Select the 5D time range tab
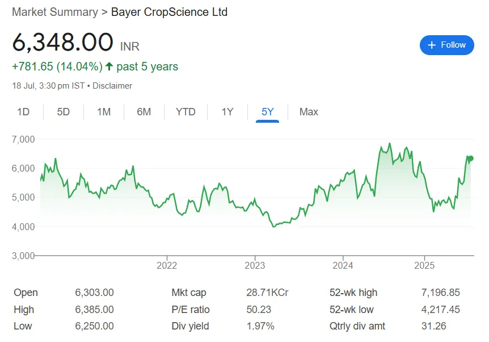The height and width of the screenshot is (342, 489). [64, 112]
